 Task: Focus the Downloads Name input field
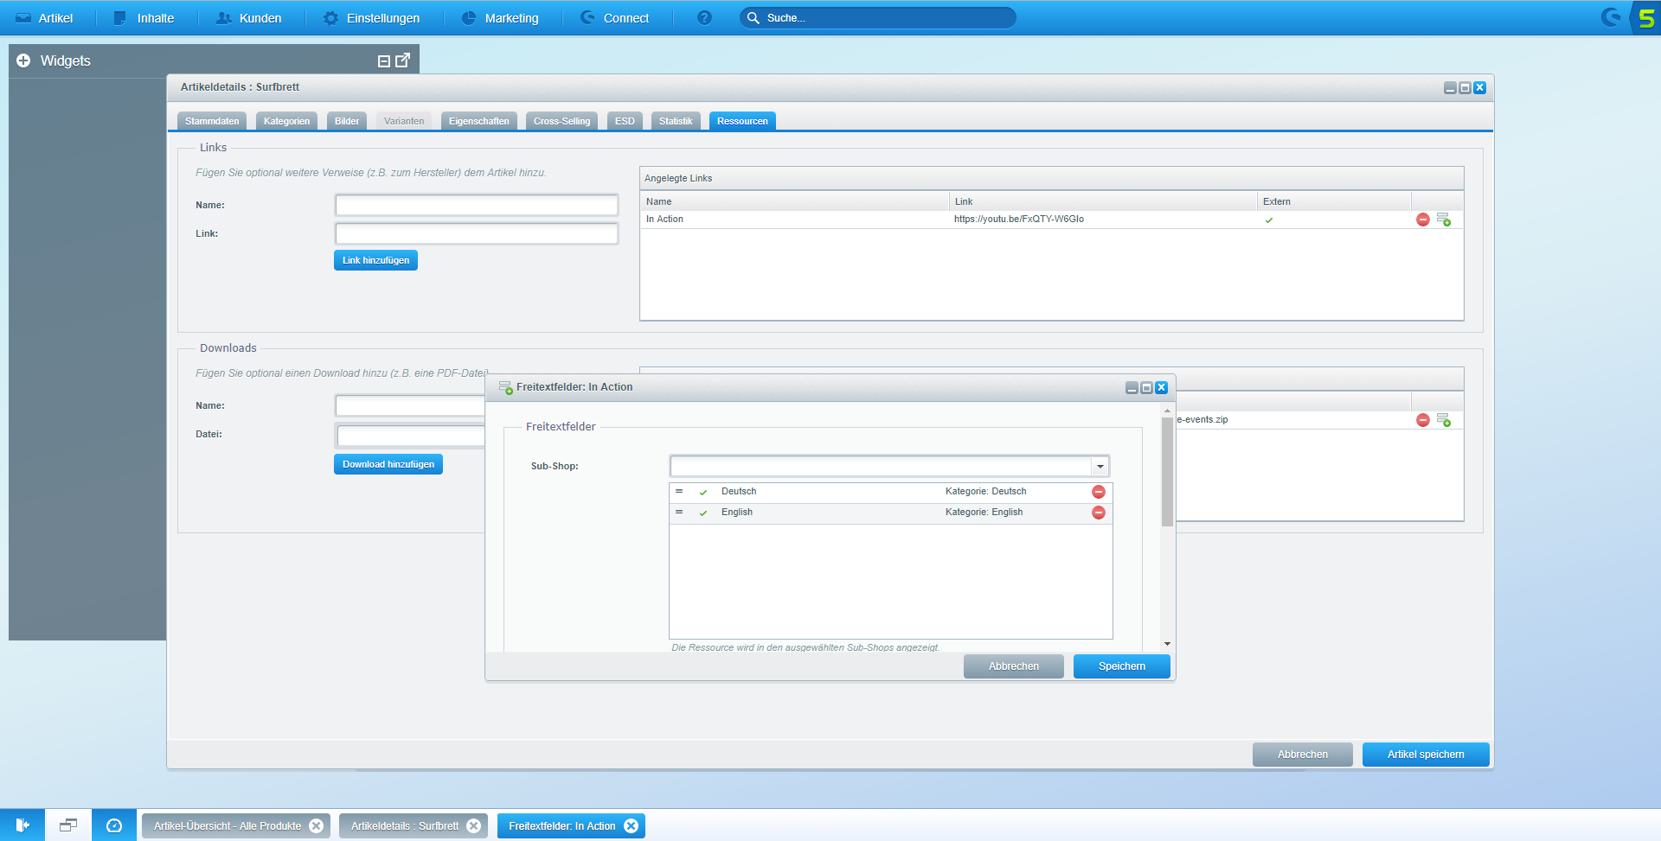pyautogui.click(x=411, y=405)
